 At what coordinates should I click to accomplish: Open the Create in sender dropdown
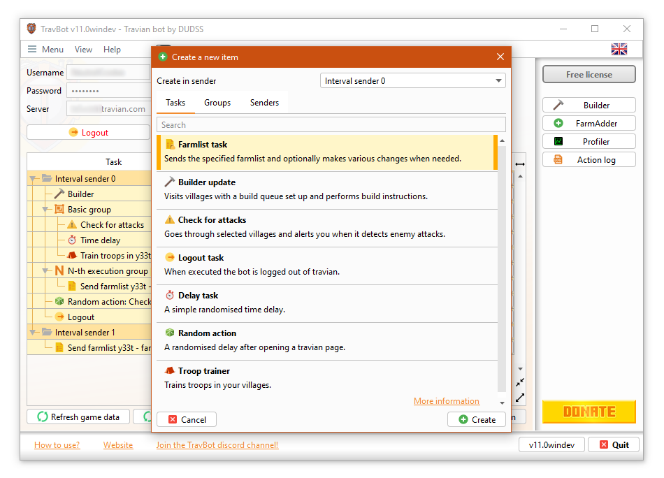tap(413, 80)
